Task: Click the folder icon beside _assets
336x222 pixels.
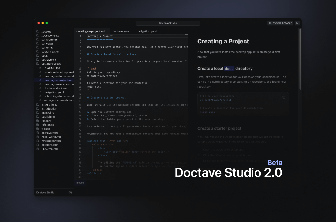Action: coord(38,31)
